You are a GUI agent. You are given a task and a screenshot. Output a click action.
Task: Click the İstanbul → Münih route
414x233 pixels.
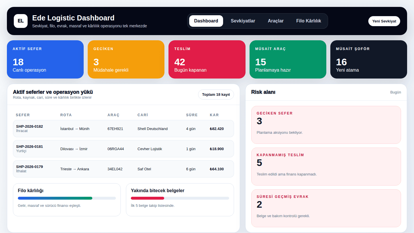75,129
